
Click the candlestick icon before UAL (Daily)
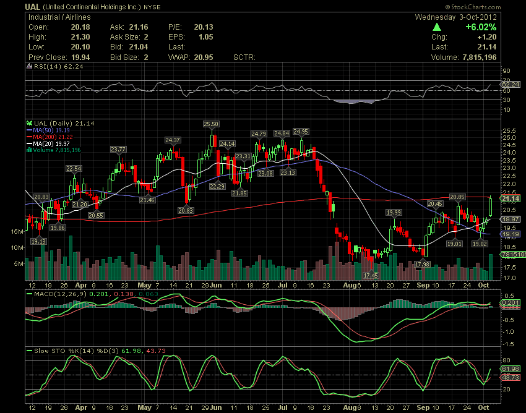(30, 124)
